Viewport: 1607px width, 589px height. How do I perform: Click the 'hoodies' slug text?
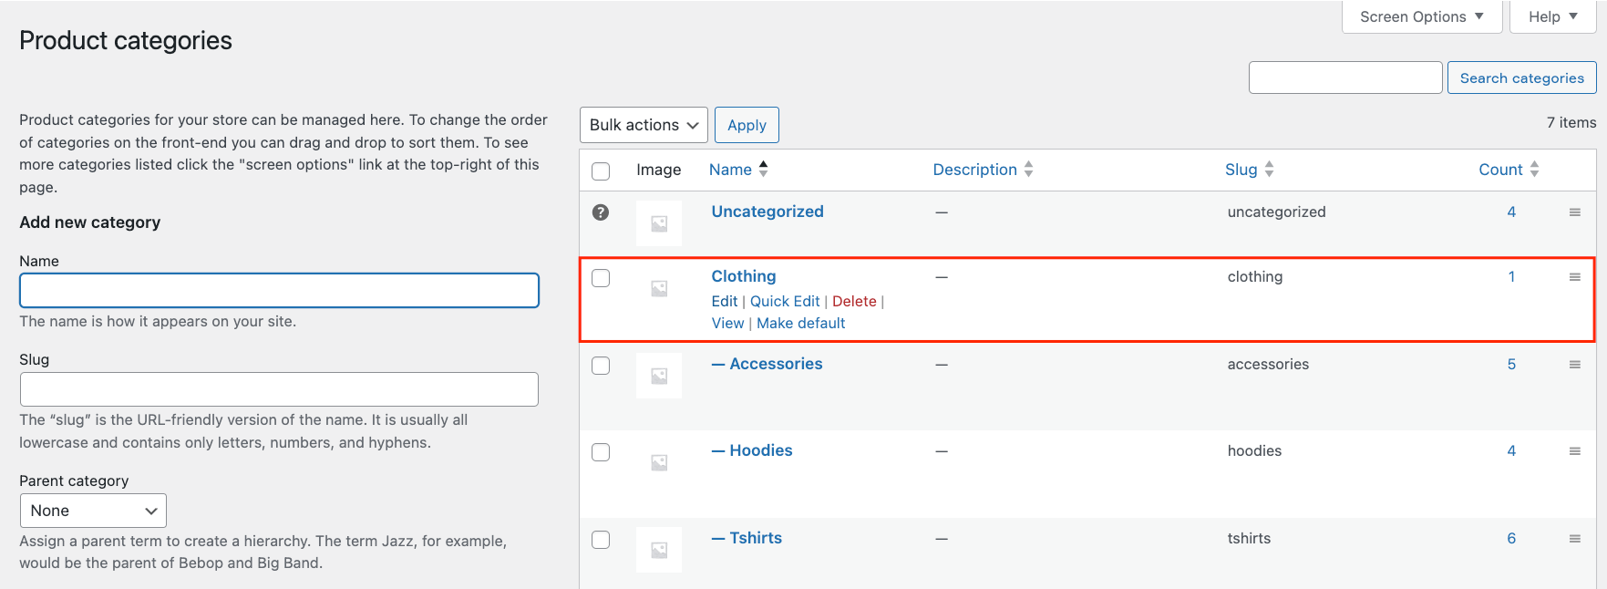pos(1254,450)
